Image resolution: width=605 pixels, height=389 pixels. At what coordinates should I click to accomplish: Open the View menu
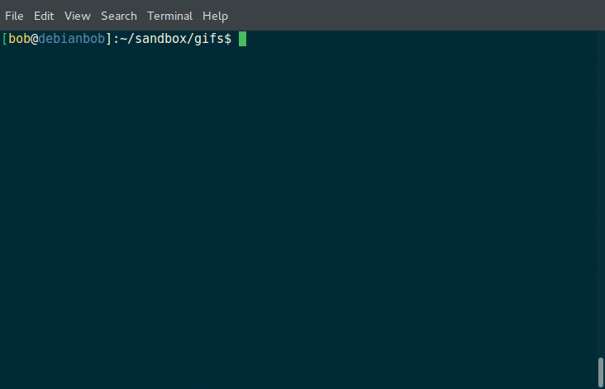point(77,16)
